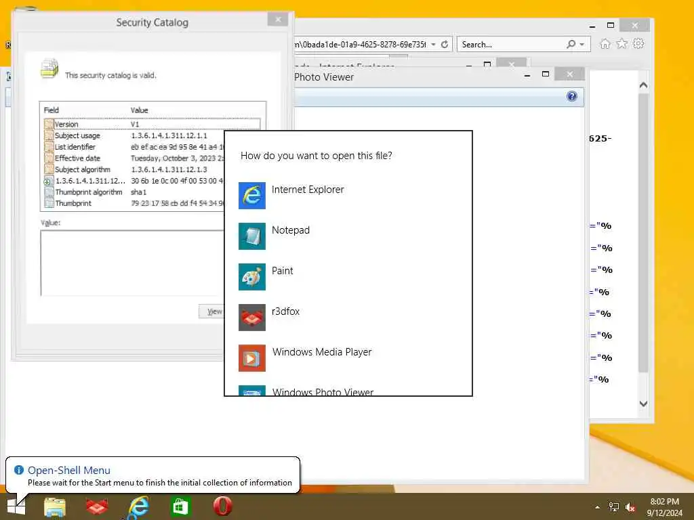Go to Internet Explorer home page
This screenshot has width=694, height=520.
[605, 44]
